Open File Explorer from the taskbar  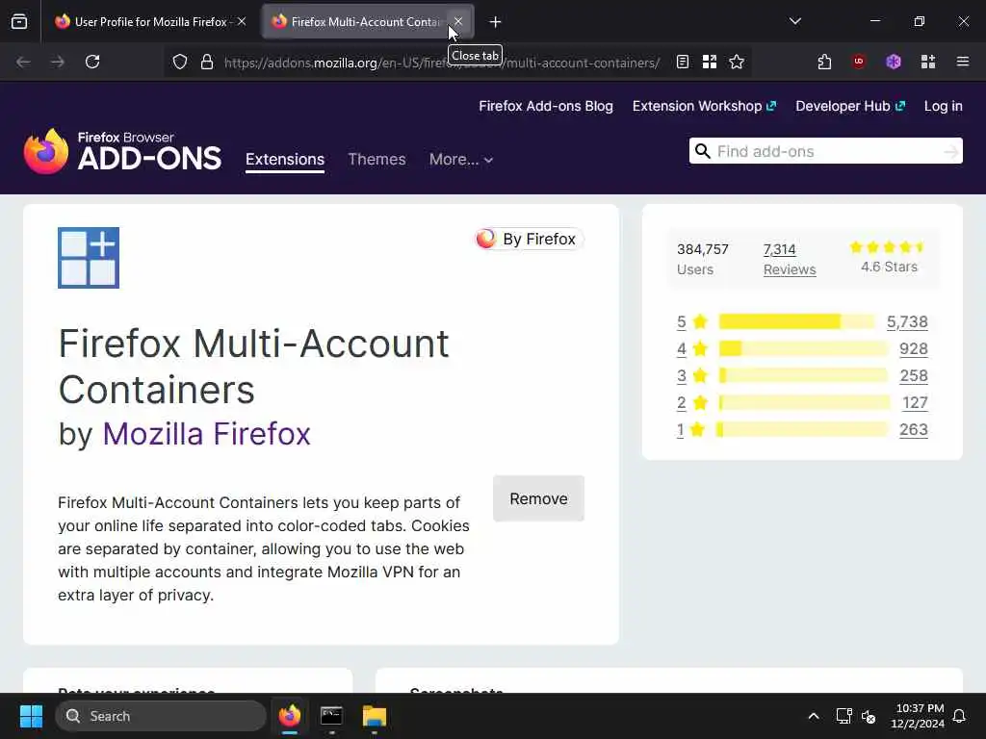click(x=375, y=716)
